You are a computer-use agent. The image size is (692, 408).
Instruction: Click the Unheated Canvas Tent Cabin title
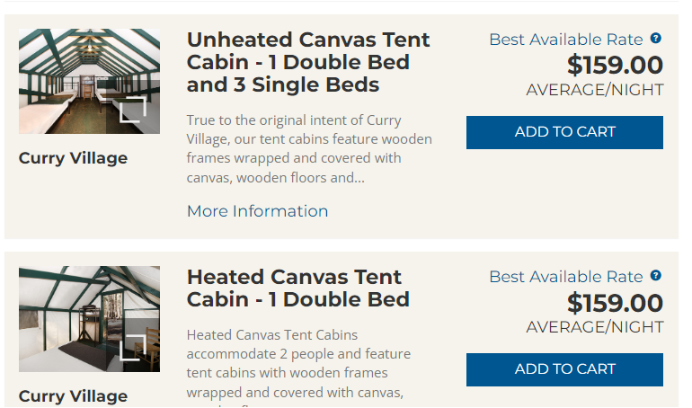pyautogui.click(x=308, y=63)
